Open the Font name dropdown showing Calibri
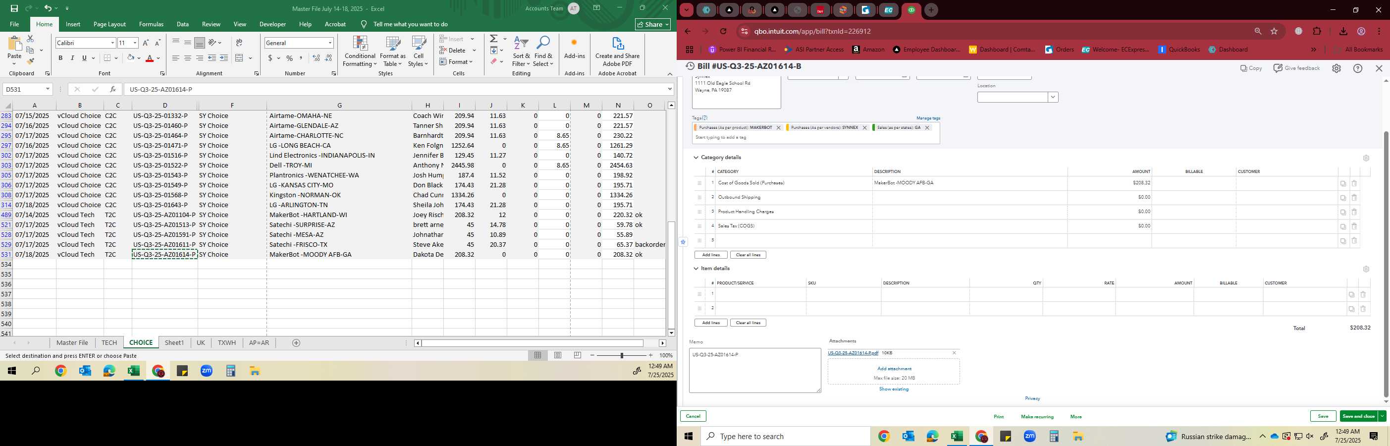The image size is (1390, 446). (112, 43)
